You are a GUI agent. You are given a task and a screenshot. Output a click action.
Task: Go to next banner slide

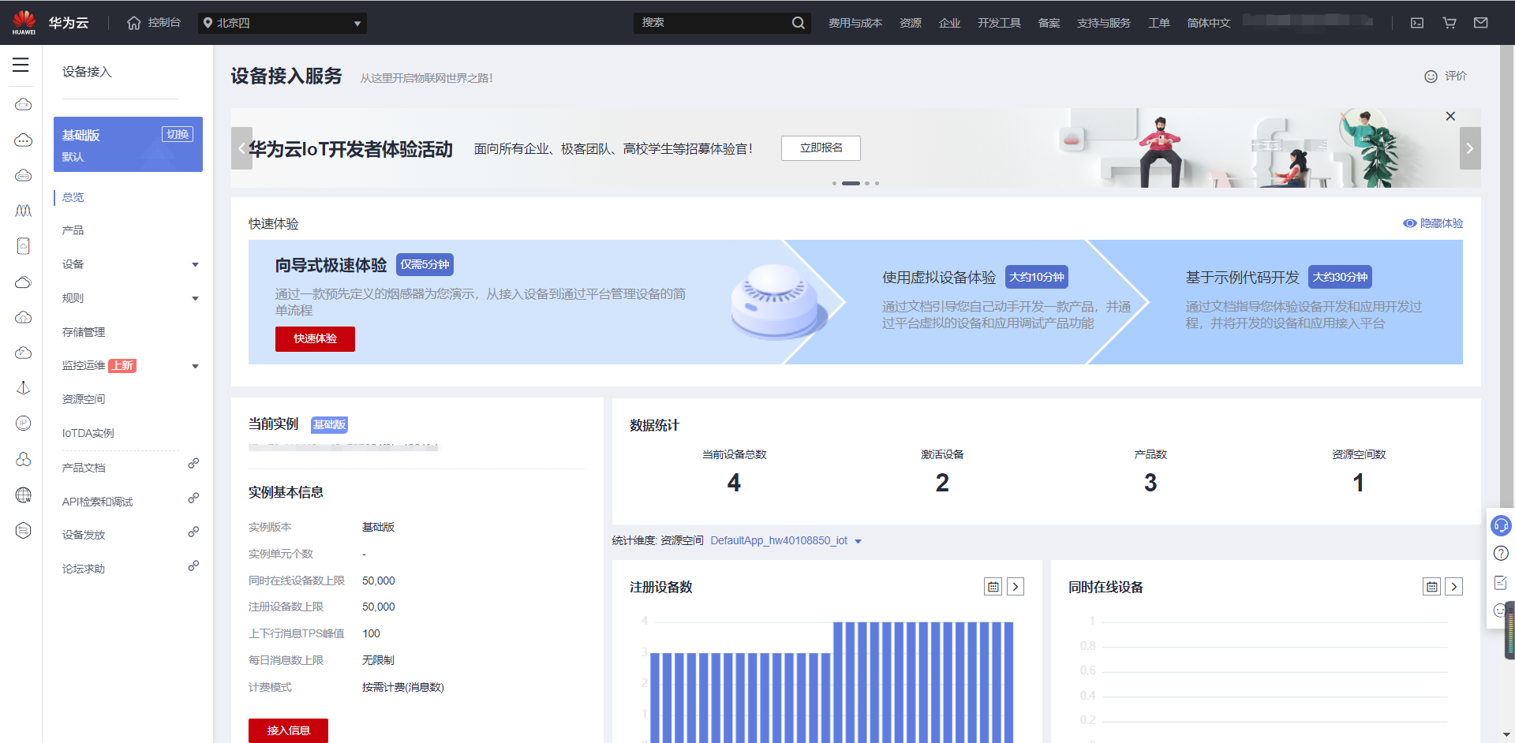[x=1470, y=148]
